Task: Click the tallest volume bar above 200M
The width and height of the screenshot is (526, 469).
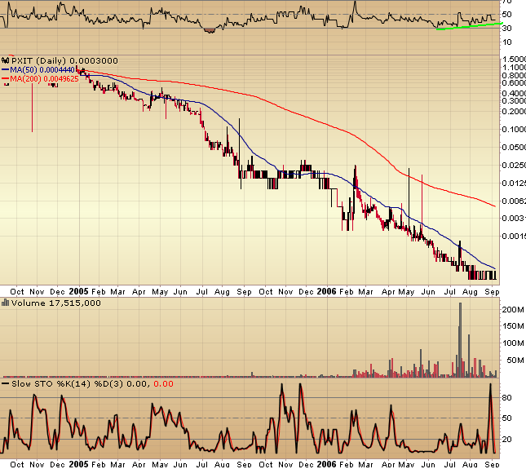Action: (460, 339)
